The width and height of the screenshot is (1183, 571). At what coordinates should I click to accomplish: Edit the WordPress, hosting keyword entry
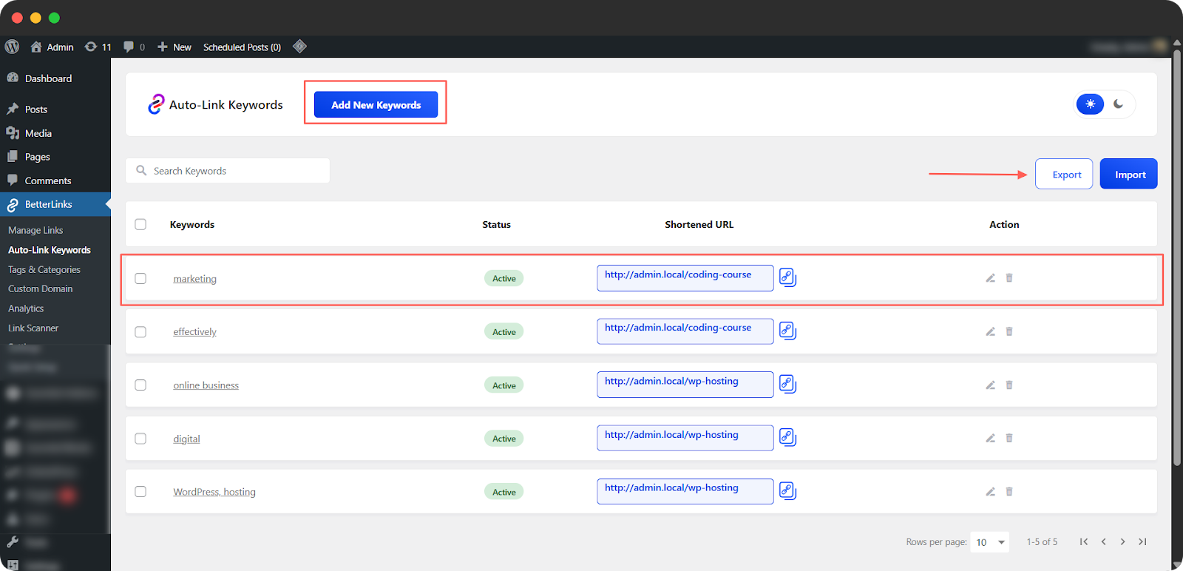990,491
